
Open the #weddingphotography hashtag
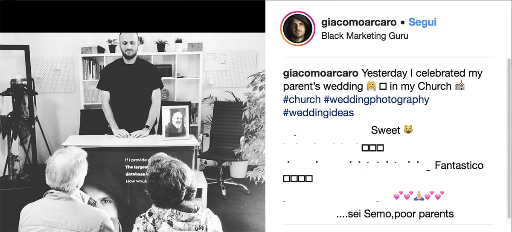(376, 100)
